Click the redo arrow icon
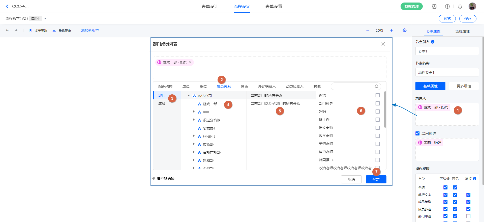 (16, 30)
